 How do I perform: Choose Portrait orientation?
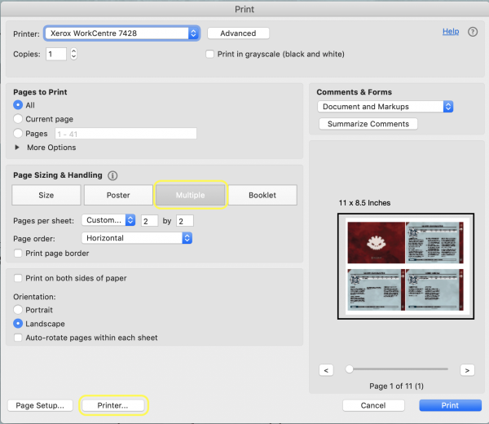point(19,310)
